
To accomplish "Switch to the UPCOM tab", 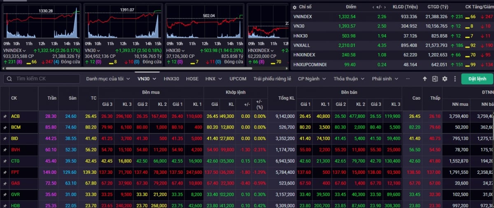I will click(x=238, y=79).
